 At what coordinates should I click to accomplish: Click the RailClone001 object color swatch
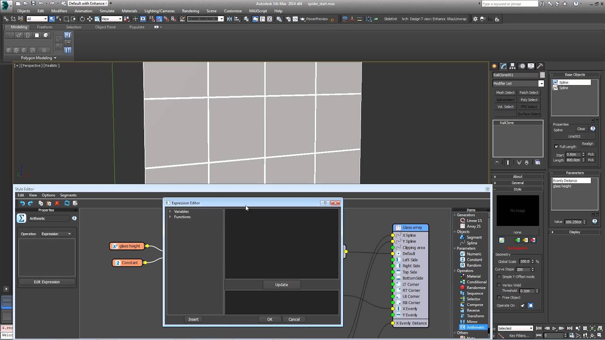543,75
